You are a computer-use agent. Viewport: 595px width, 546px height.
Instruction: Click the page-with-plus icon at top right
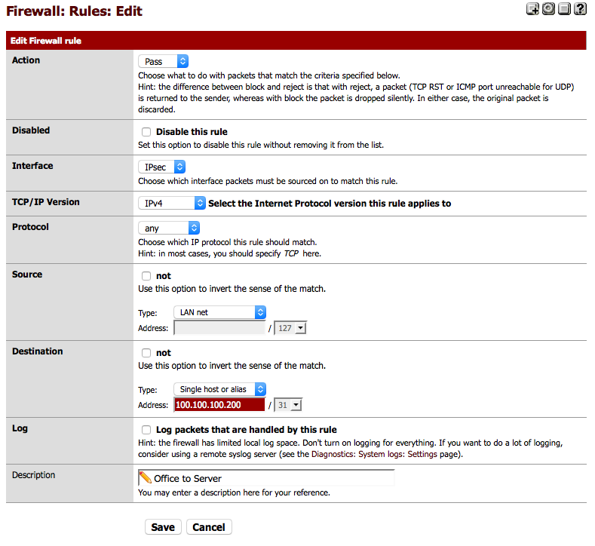[x=532, y=9]
